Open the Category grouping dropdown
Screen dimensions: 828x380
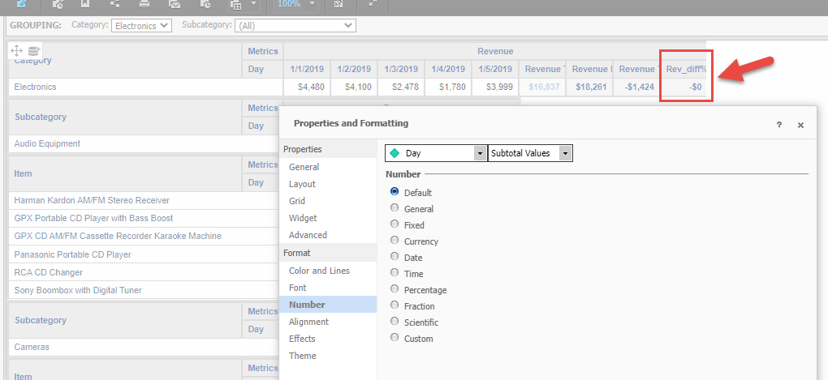tap(141, 25)
